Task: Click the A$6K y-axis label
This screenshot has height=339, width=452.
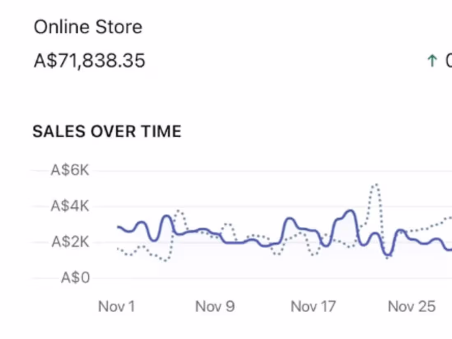Action: 70,170
